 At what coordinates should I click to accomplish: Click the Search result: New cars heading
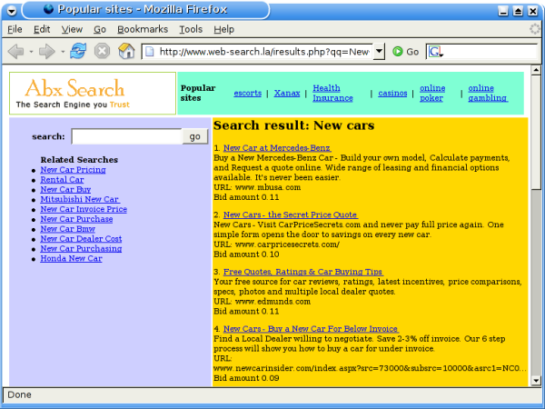point(293,125)
